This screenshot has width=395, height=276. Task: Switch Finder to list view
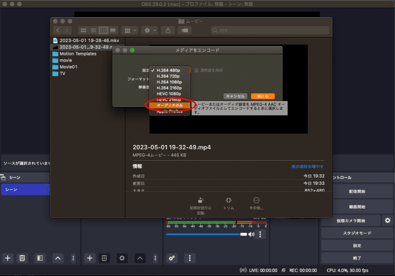93,30
